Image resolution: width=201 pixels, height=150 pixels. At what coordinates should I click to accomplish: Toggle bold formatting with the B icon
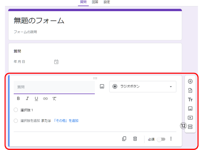tap(18, 99)
